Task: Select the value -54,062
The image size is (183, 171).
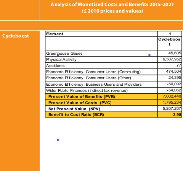Action: pos(174,90)
